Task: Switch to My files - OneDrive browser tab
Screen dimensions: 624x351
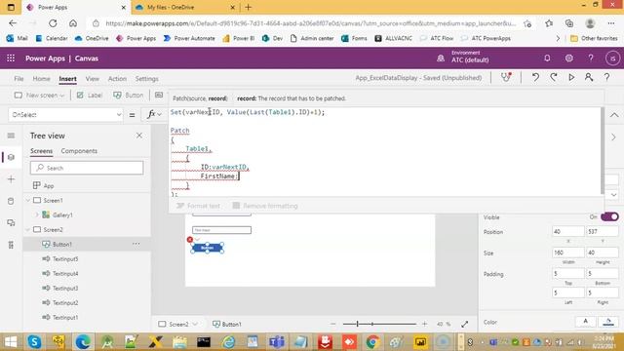Action: [184, 7]
